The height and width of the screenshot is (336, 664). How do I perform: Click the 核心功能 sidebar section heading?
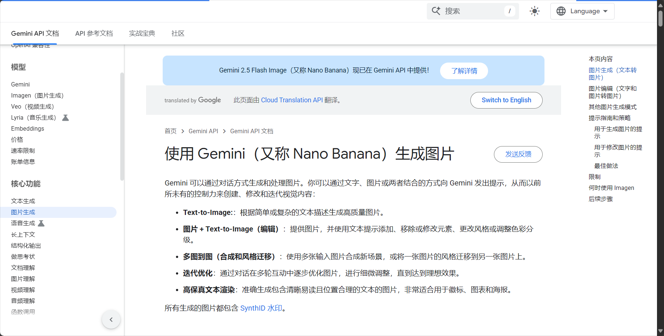[26, 184]
